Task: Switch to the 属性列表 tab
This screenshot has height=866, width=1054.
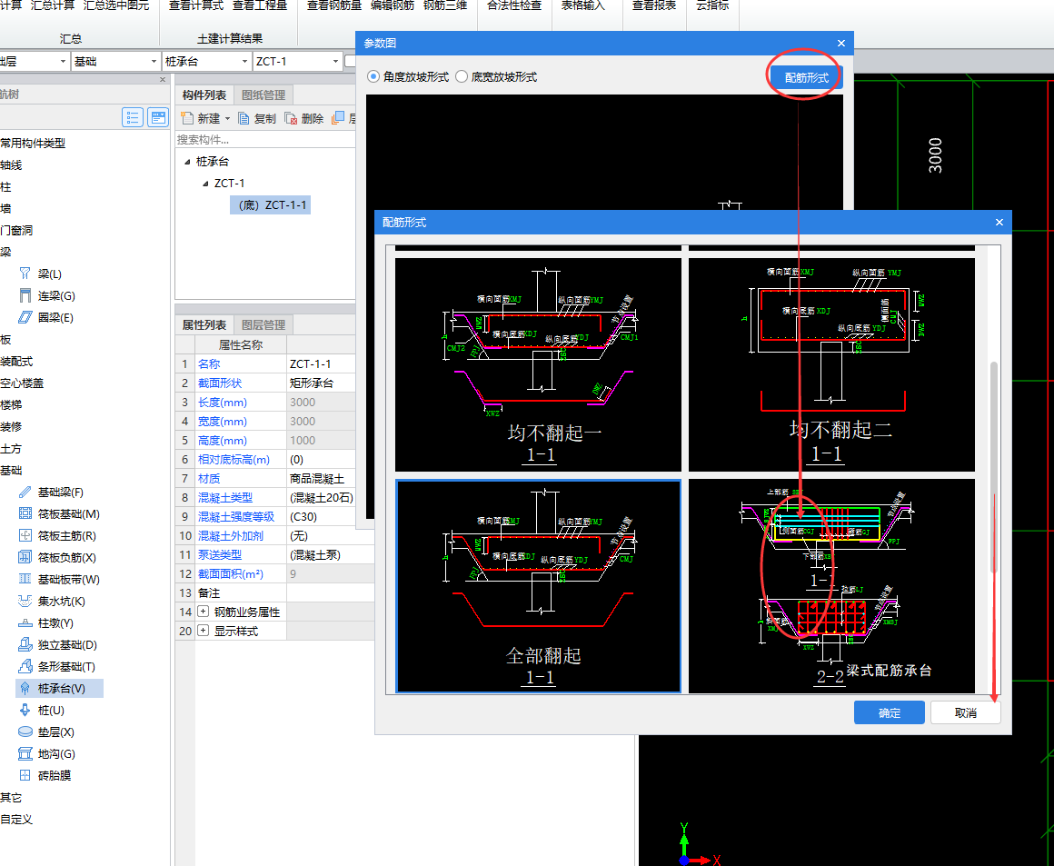Action: [204, 324]
